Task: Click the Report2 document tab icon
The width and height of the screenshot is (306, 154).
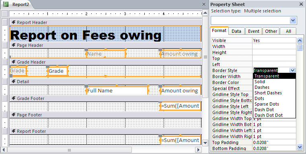Action: click(x=6, y=4)
